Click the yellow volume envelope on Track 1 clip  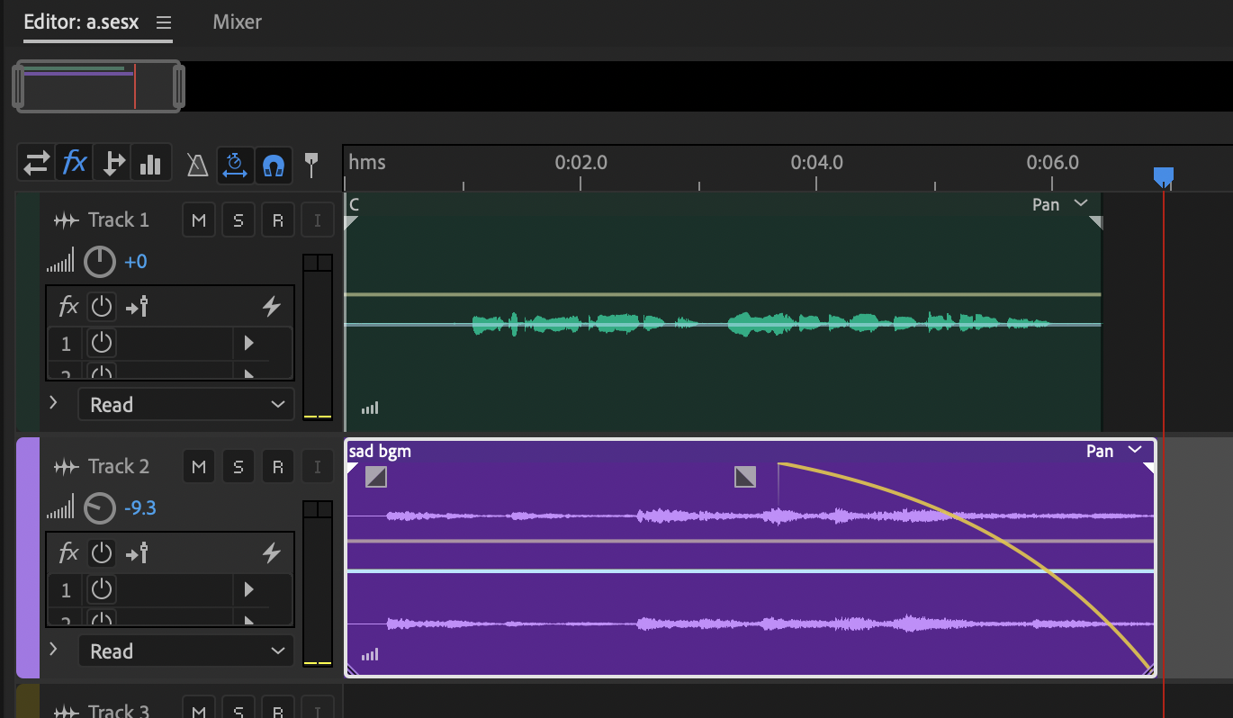pyautogui.click(x=723, y=294)
